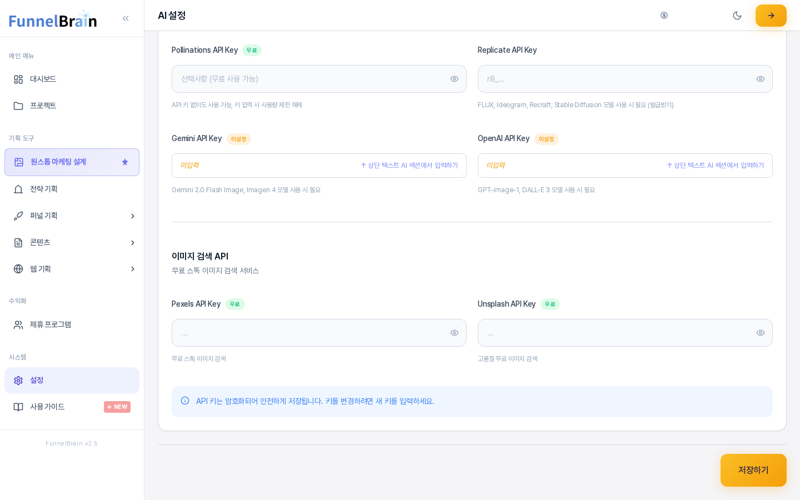The width and height of the screenshot is (800, 500).
Task: Toggle dark mode moon icon
Action: 737,16
